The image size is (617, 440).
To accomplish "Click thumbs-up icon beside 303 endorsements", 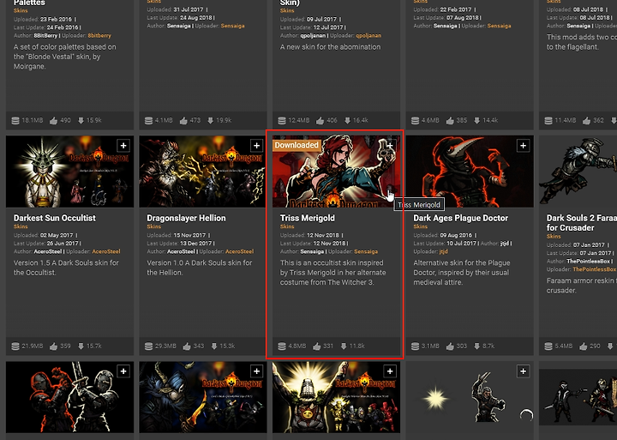I will pyautogui.click(x=450, y=347).
